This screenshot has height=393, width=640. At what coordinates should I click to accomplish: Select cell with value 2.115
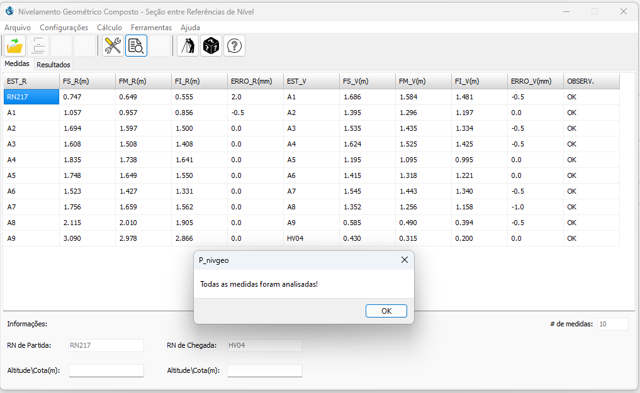coord(87,223)
